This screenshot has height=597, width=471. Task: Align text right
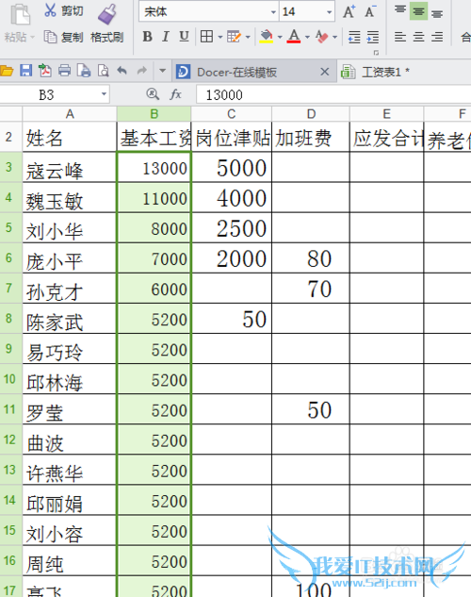tap(437, 37)
